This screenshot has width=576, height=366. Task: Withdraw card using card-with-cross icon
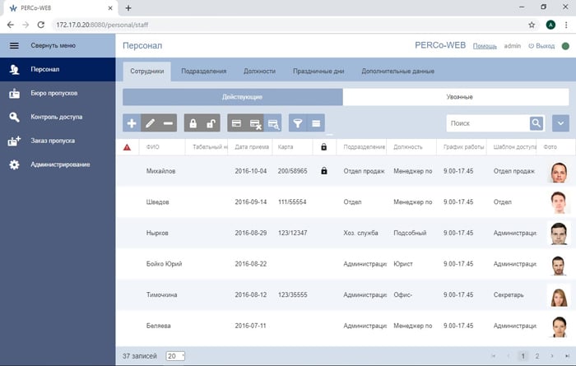255,123
